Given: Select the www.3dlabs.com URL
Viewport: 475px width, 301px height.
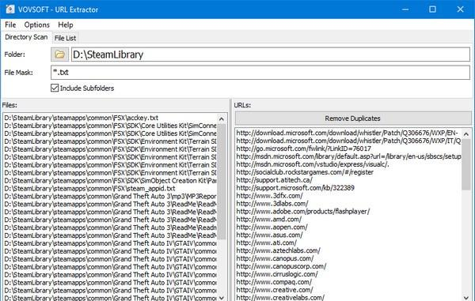Looking at the screenshot, I should (x=272, y=204).
